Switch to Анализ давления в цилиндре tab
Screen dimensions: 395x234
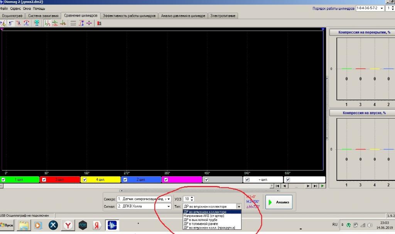coord(183,16)
